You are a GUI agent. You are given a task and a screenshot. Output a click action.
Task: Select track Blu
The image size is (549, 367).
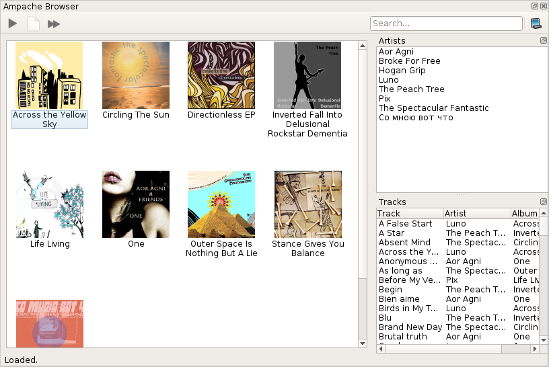385,318
